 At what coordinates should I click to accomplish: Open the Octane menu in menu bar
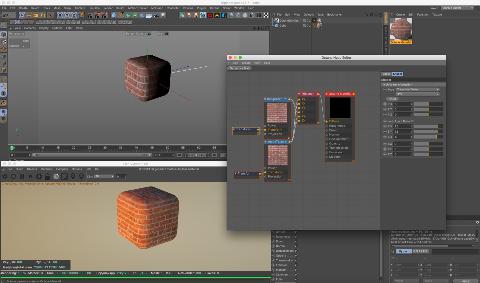pyautogui.click(x=214, y=8)
